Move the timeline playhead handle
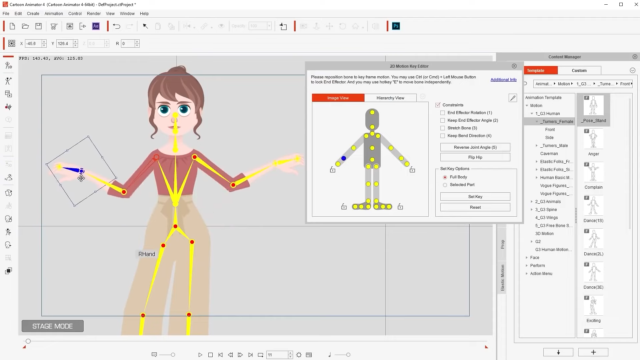The image size is (640, 360). [x=28, y=341]
